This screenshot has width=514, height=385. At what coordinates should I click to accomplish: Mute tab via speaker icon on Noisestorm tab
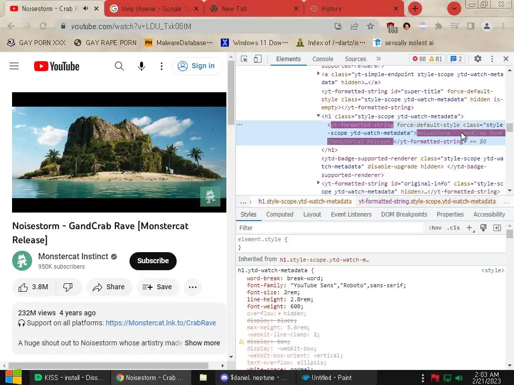coord(85,9)
